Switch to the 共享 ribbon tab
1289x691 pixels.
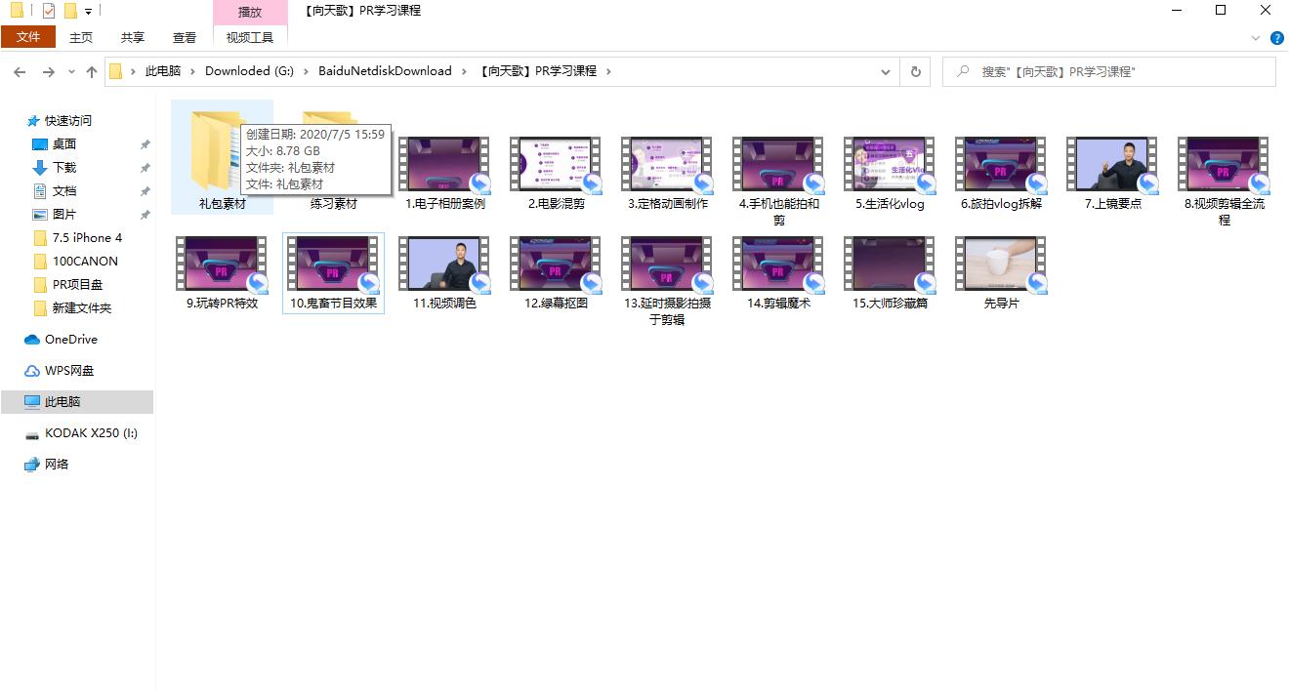[x=133, y=37]
